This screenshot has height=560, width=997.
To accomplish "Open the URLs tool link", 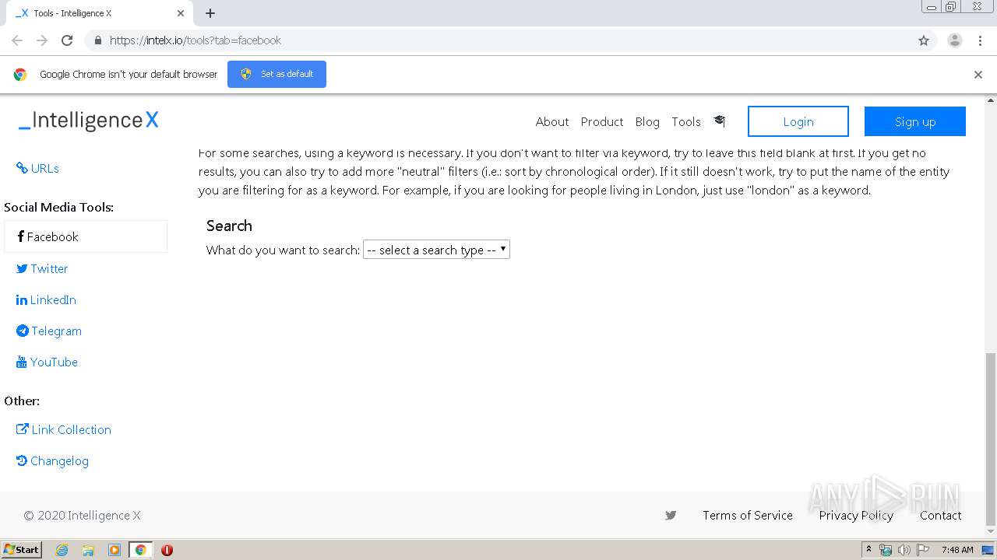I will coord(37,168).
